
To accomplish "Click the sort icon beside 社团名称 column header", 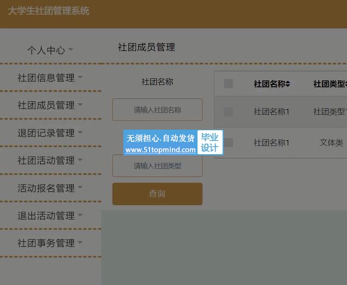I will tap(288, 84).
